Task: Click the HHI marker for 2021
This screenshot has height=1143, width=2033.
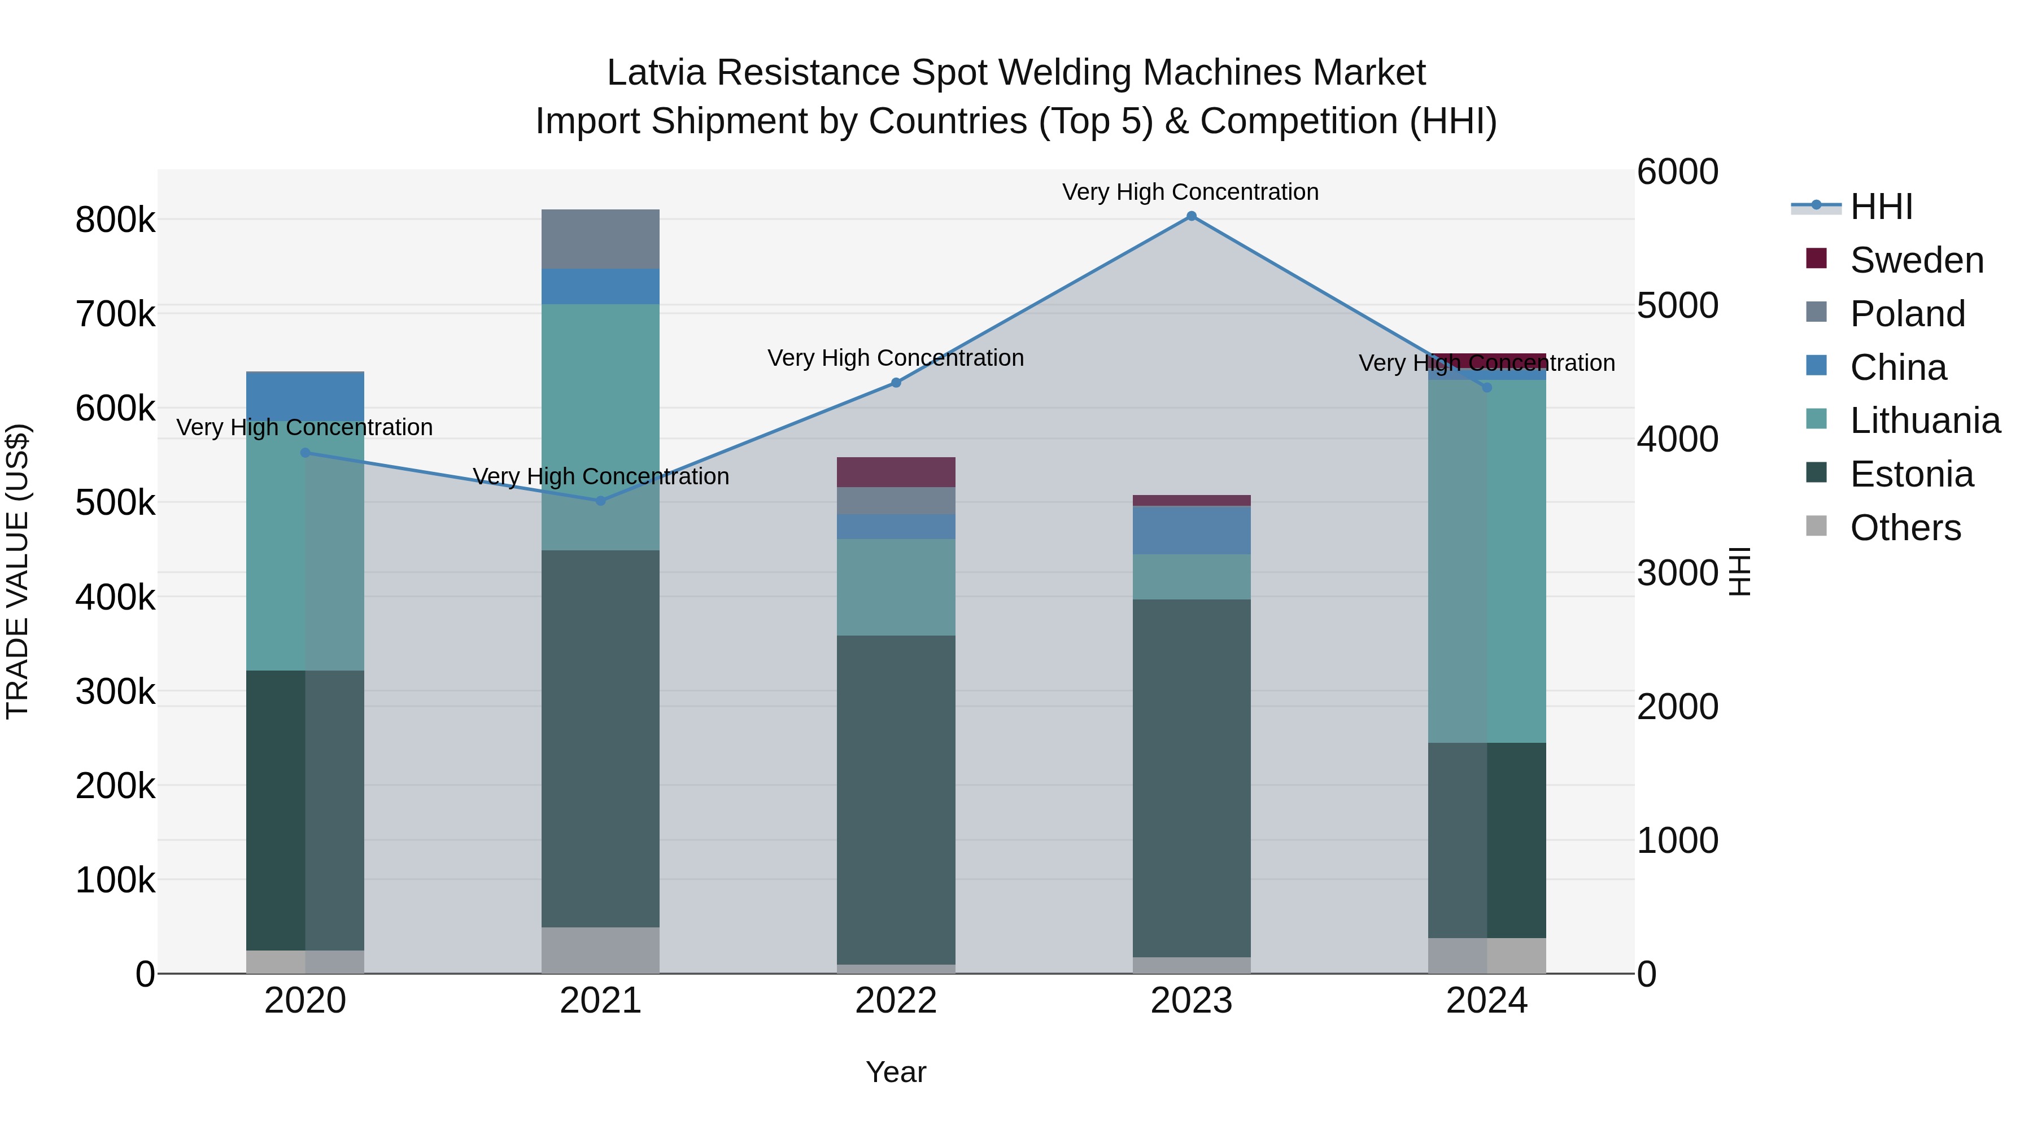Action: [x=601, y=501]
